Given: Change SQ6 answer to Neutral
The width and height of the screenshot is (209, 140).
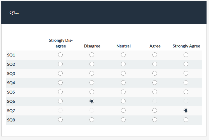Looking at the screenshot, I should point(123,101).
